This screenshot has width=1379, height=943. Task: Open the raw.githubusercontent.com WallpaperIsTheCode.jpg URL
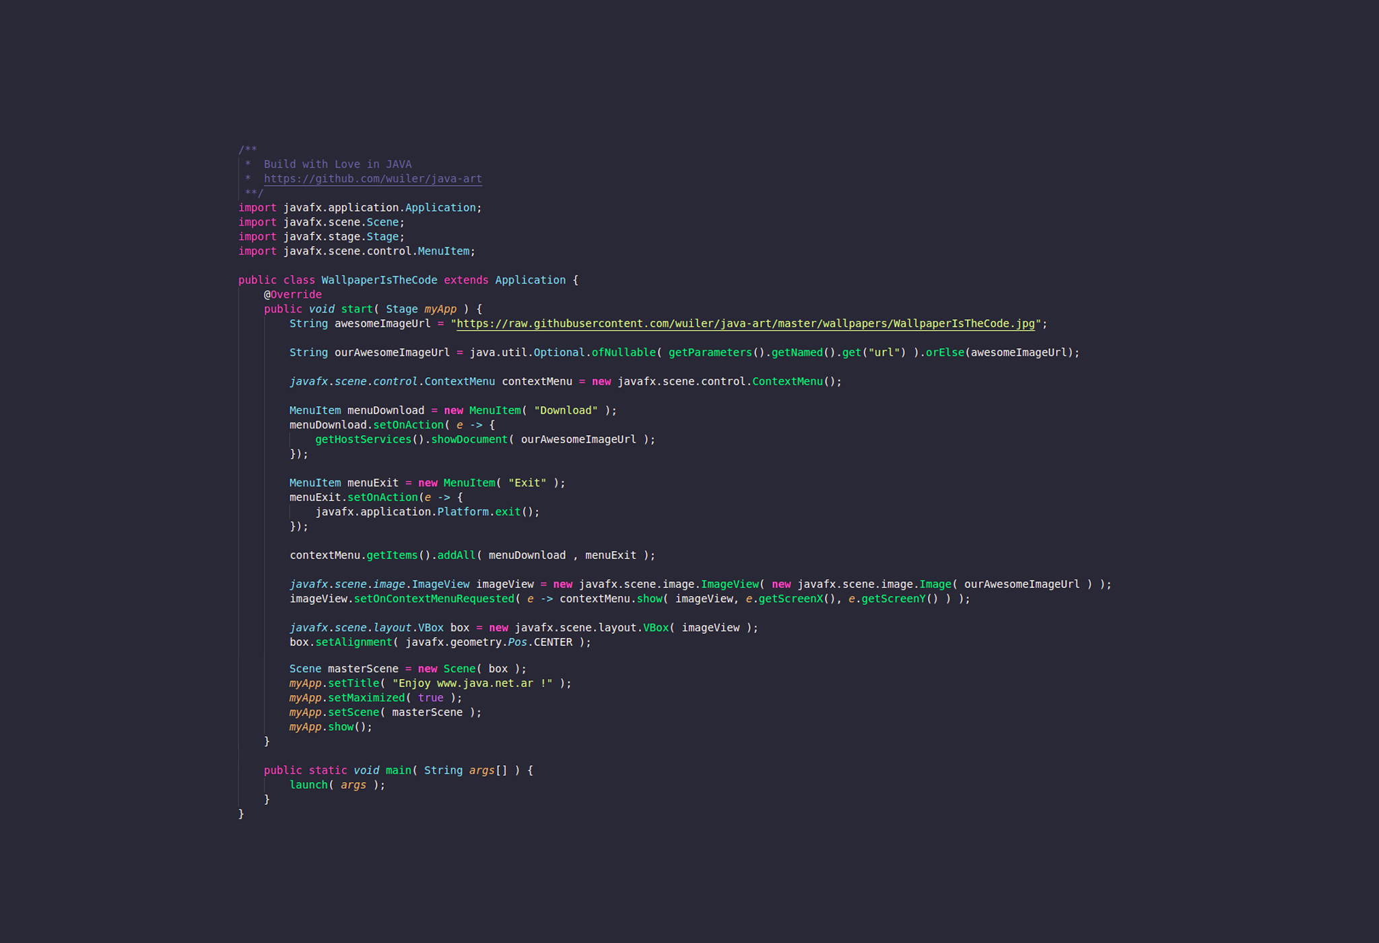[745, 324]
